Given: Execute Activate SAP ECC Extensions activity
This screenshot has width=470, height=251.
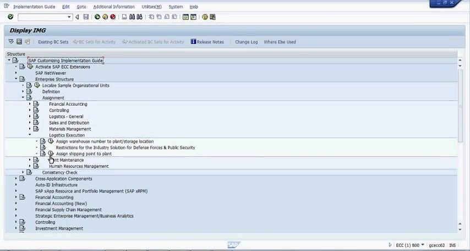Looking at the screenshot, I should [30, 67].
